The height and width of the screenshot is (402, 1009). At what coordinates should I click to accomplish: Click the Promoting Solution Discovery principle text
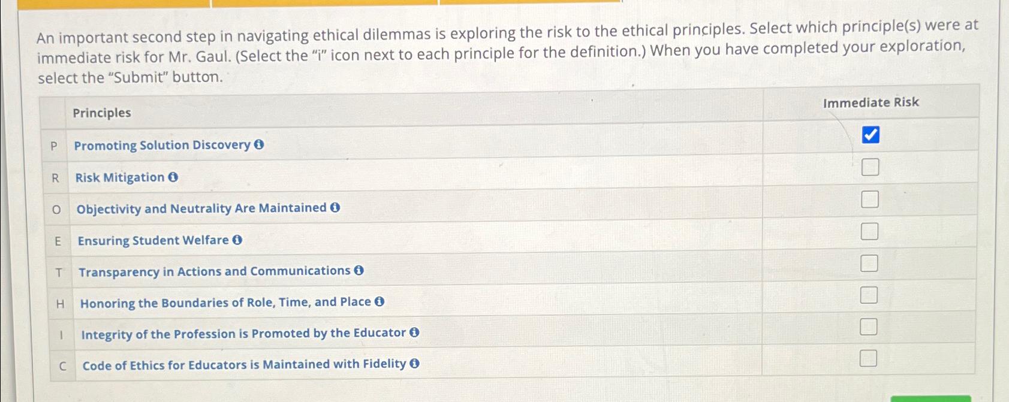(x=162, y=145)
